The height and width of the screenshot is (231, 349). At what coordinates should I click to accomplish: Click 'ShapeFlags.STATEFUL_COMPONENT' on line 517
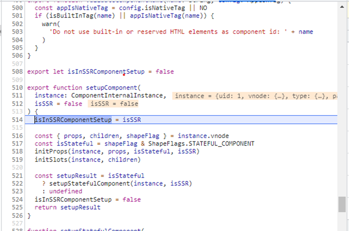(201, 144)
